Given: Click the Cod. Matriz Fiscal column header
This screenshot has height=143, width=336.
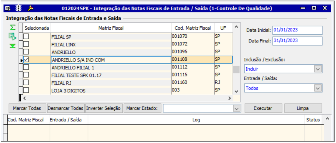Looking at the screenshot, I should pos(193,28).
